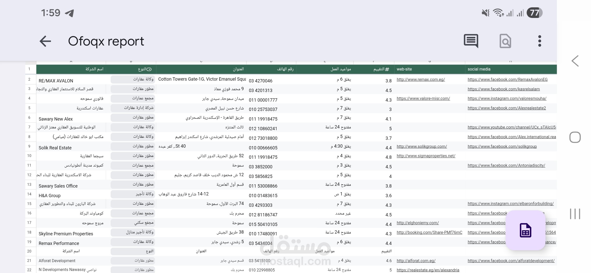
Task: Select the Sawary New Alex cell
Action: pyautogui.click(x=71, y=118)
